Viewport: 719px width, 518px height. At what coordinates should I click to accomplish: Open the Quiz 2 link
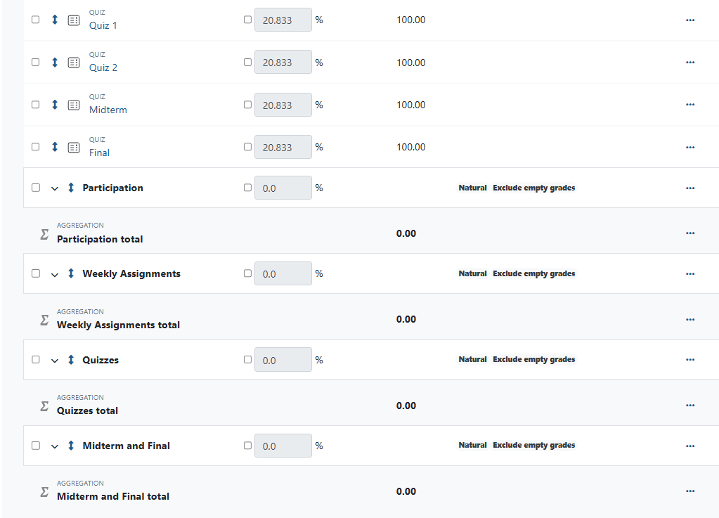pyautogui.click(x=103, y=67)
